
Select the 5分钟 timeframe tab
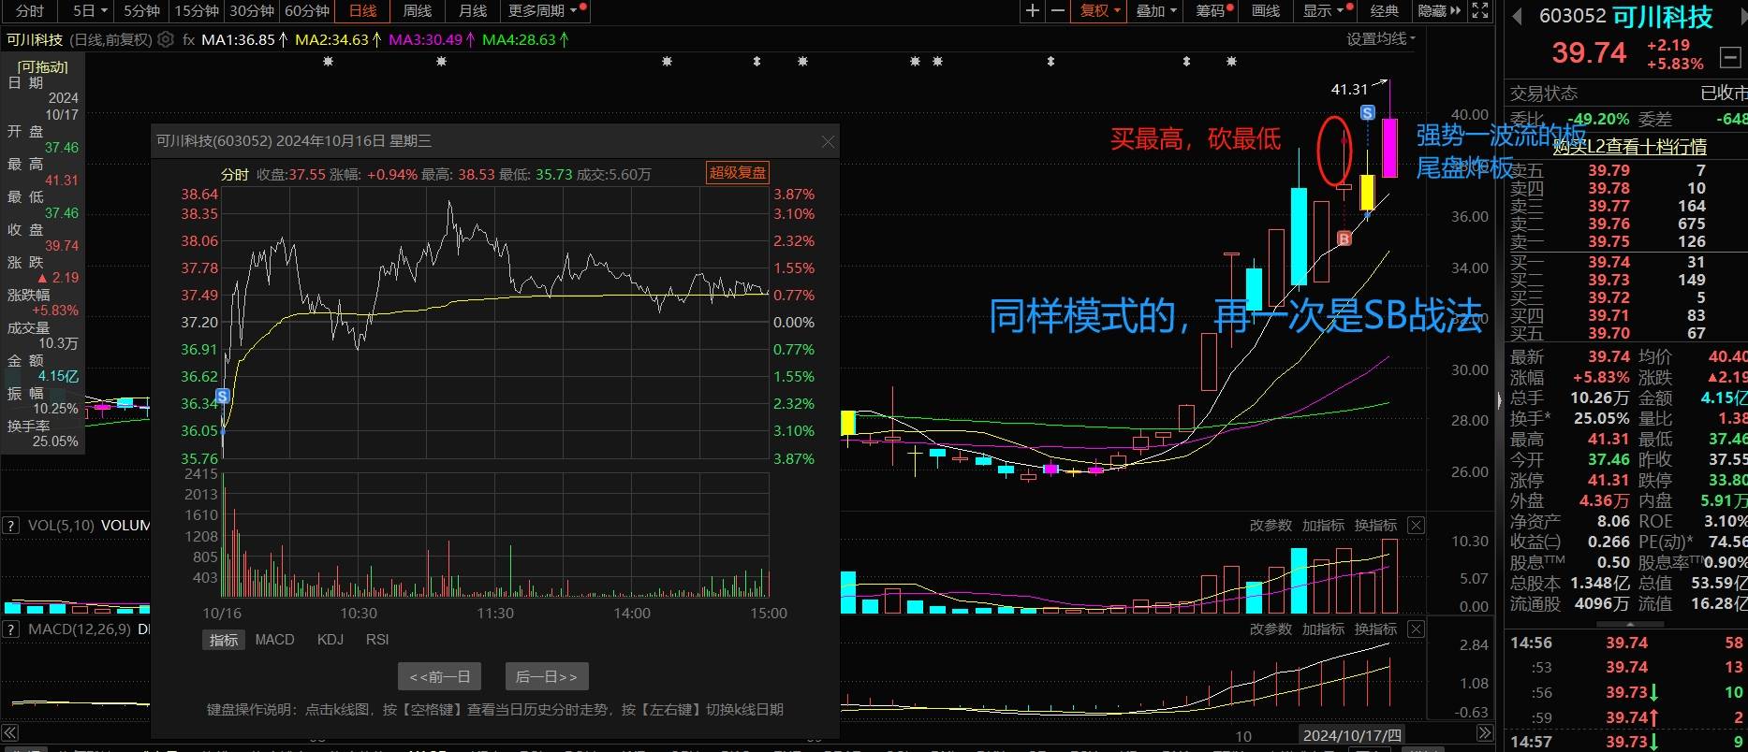[141, 11]
